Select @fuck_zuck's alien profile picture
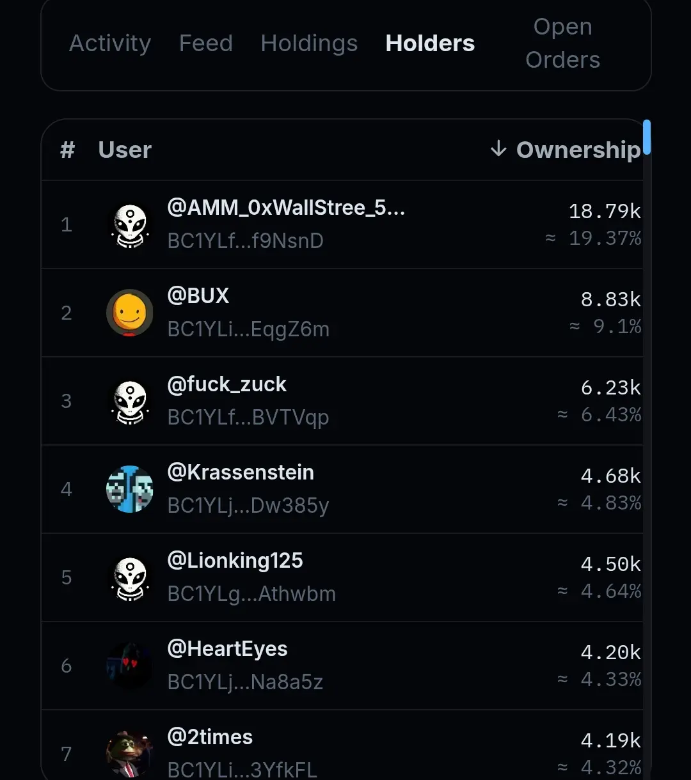Viewport: 691px width, 780px height. point(130,401)
